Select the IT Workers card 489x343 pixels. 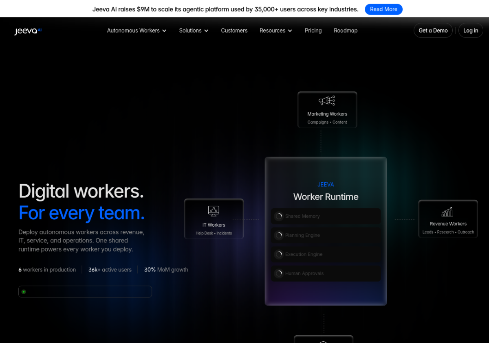(x=214, y=219)
